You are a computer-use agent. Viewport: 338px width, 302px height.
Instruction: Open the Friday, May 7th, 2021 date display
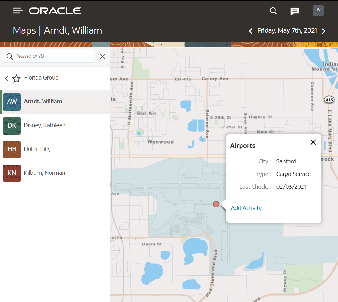287,30
